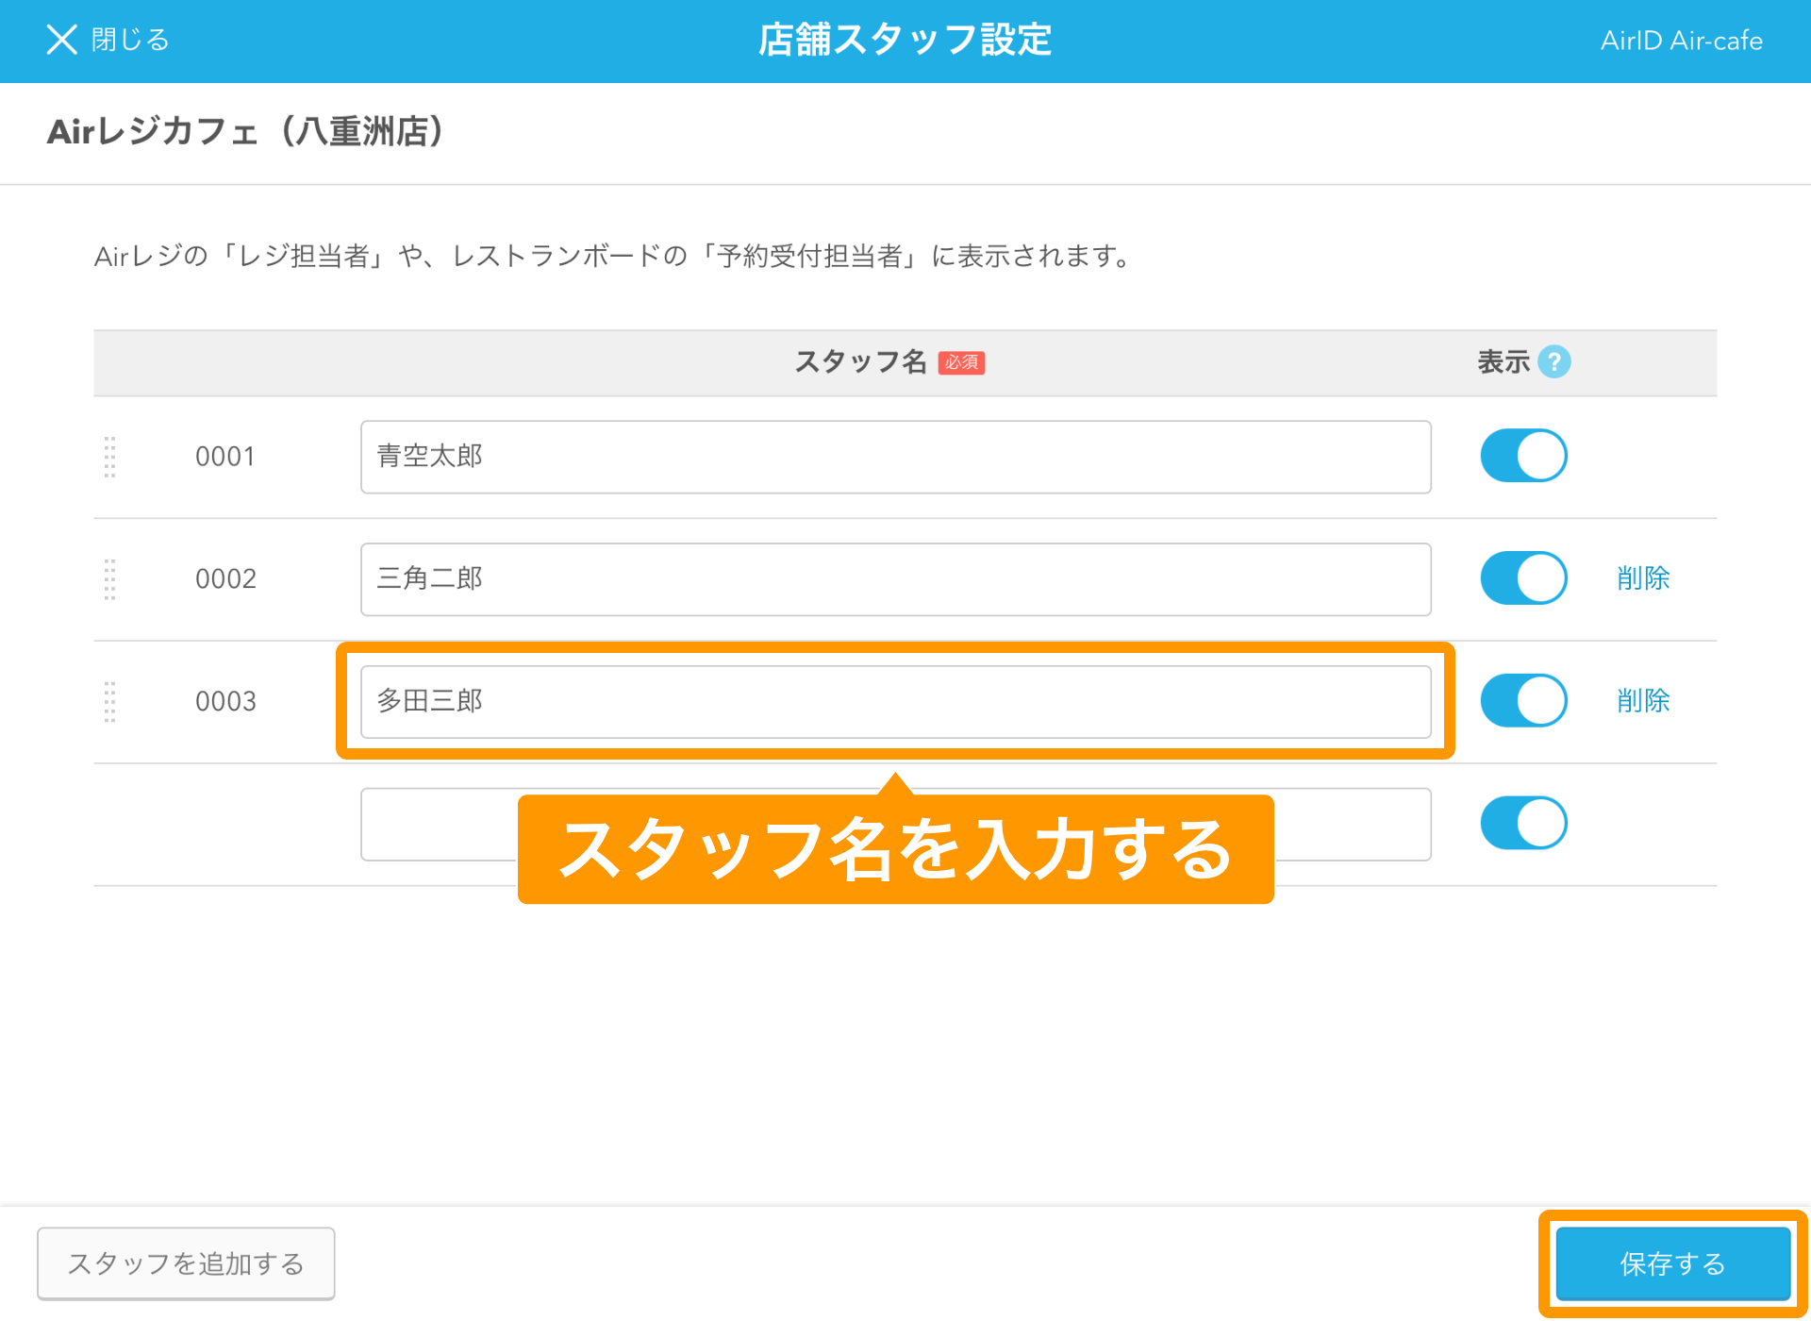
Task: Click AirID Air-cafe account label
Action: point(1681,41)
